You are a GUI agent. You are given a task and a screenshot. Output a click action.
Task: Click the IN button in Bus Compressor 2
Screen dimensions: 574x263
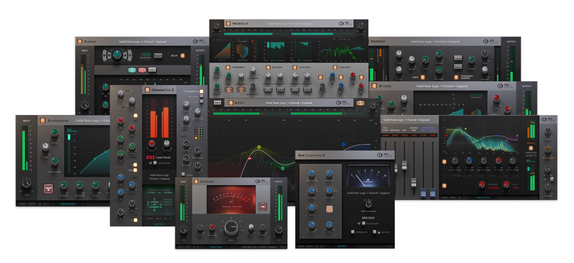pos(329,209)
